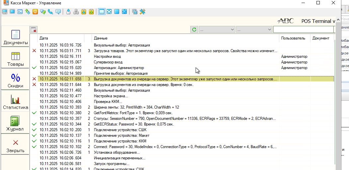Click the blue phone handset icon
Screen dimensions: 349x170
coord(50,12)
